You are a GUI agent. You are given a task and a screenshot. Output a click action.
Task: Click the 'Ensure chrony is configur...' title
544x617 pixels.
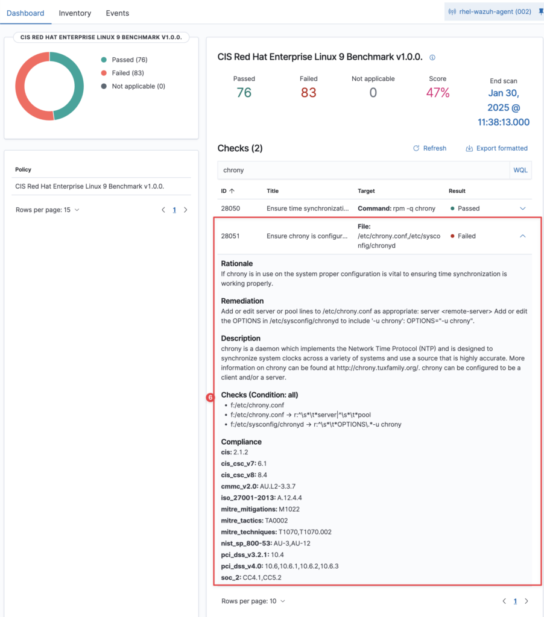pyautogui.click(x=307, y=236)
